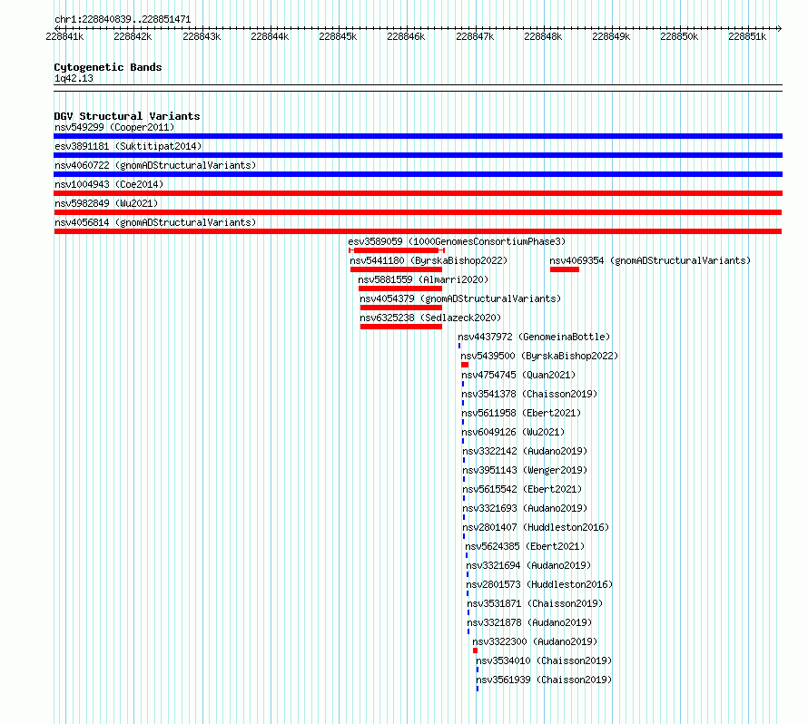Select nsv3534010 (Chaisson2019) variant
This screenshot has height=724, width=808.
coord(544,660)
